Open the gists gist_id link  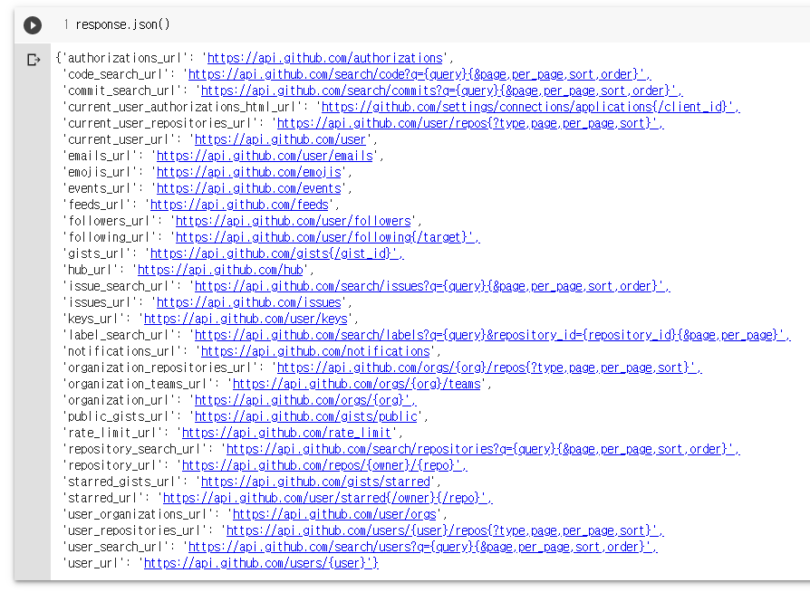pos(277,253)
